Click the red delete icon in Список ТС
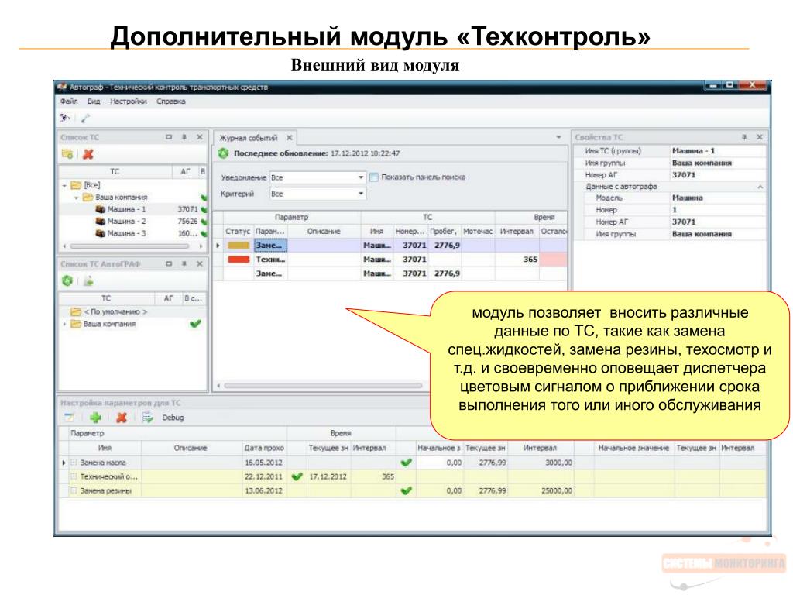 [88, 154]
